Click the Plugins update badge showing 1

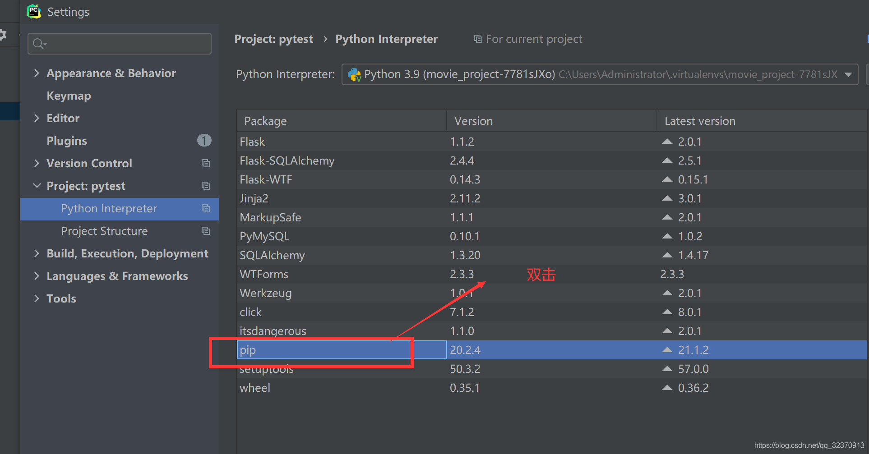pyautogui.click(x=204, y=141)
